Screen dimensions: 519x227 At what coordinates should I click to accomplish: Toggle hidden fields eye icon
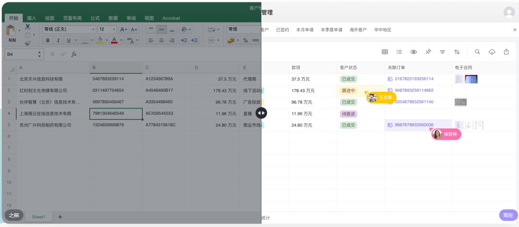(413, 52)
